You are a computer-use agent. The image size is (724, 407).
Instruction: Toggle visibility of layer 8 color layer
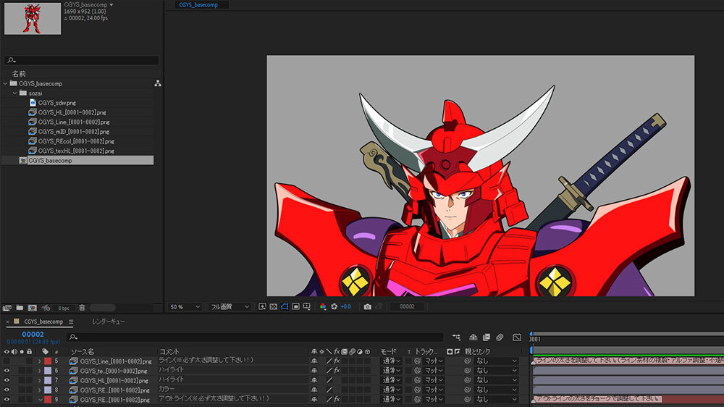7,390
